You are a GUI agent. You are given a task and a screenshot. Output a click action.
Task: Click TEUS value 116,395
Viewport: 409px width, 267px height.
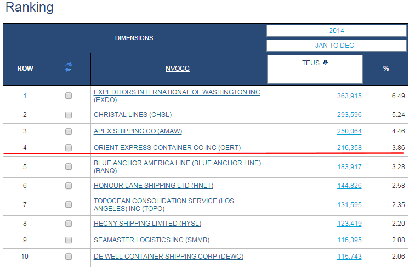click(x=349, y=240)
